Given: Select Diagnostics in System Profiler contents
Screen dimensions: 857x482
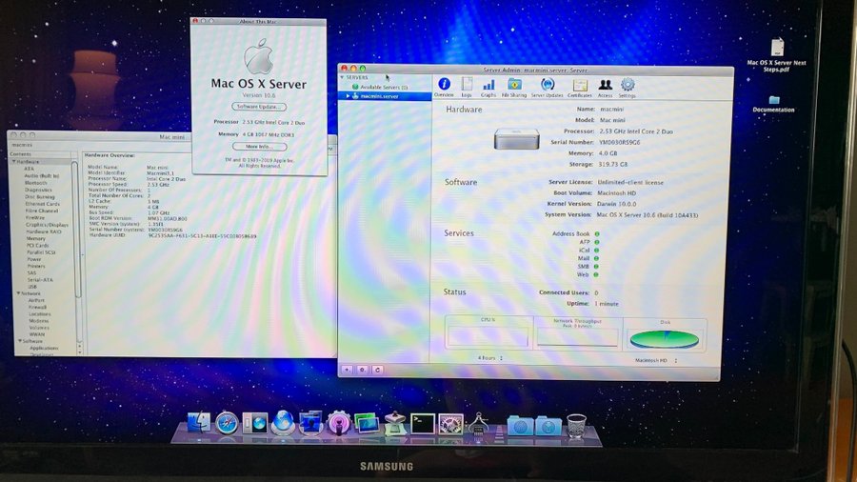Looking at the screenshot, I should coord(38,190).
